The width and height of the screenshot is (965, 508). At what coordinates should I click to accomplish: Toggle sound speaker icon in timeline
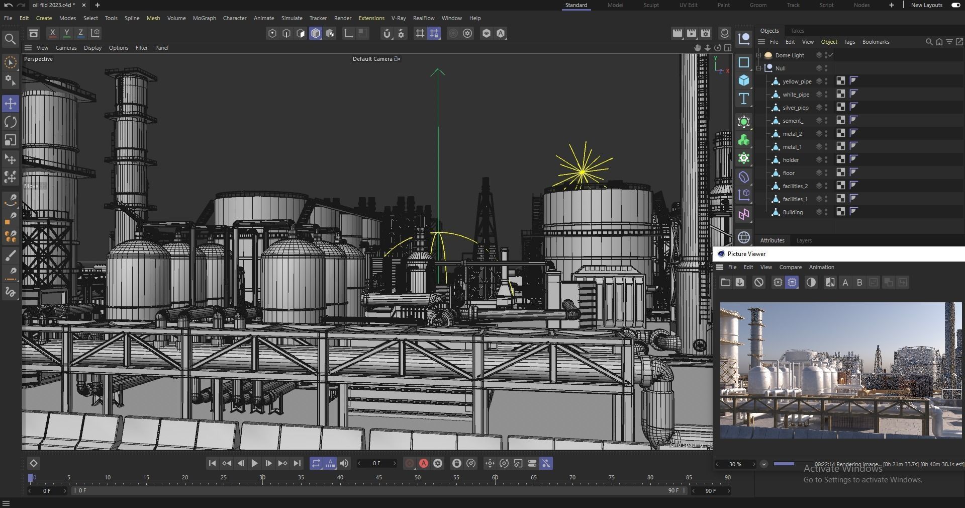point(344,464)
